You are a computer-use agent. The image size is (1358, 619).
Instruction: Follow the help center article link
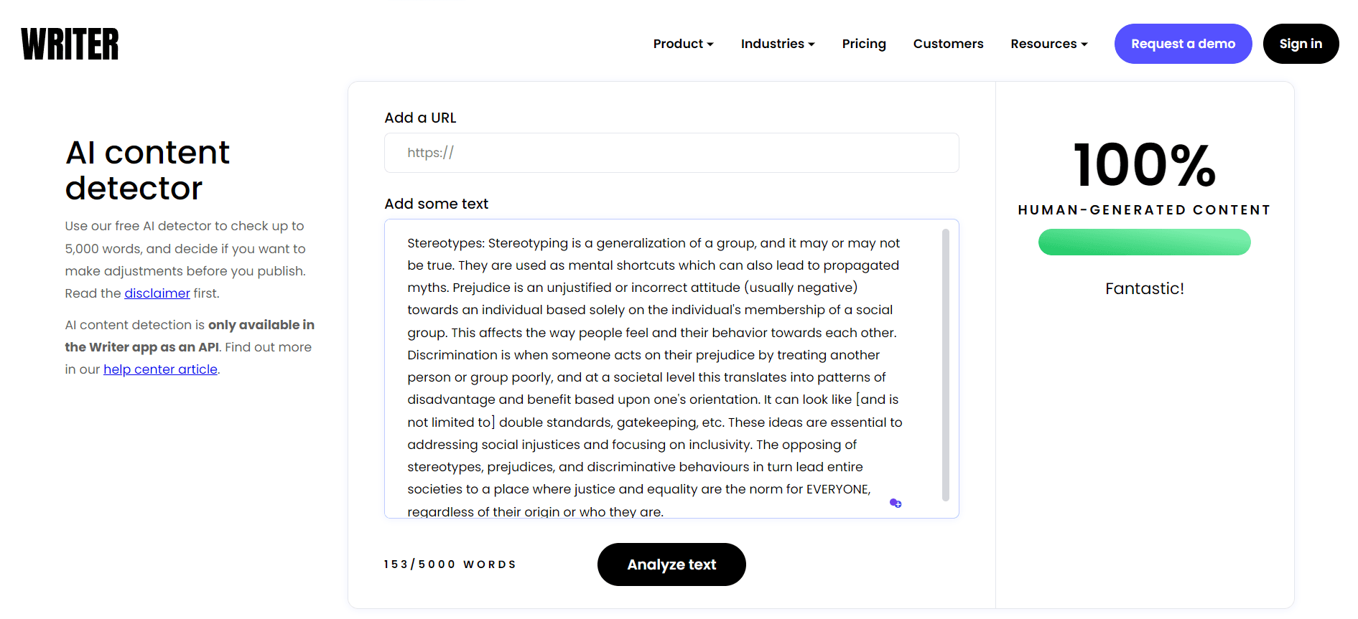coord(160,369)
